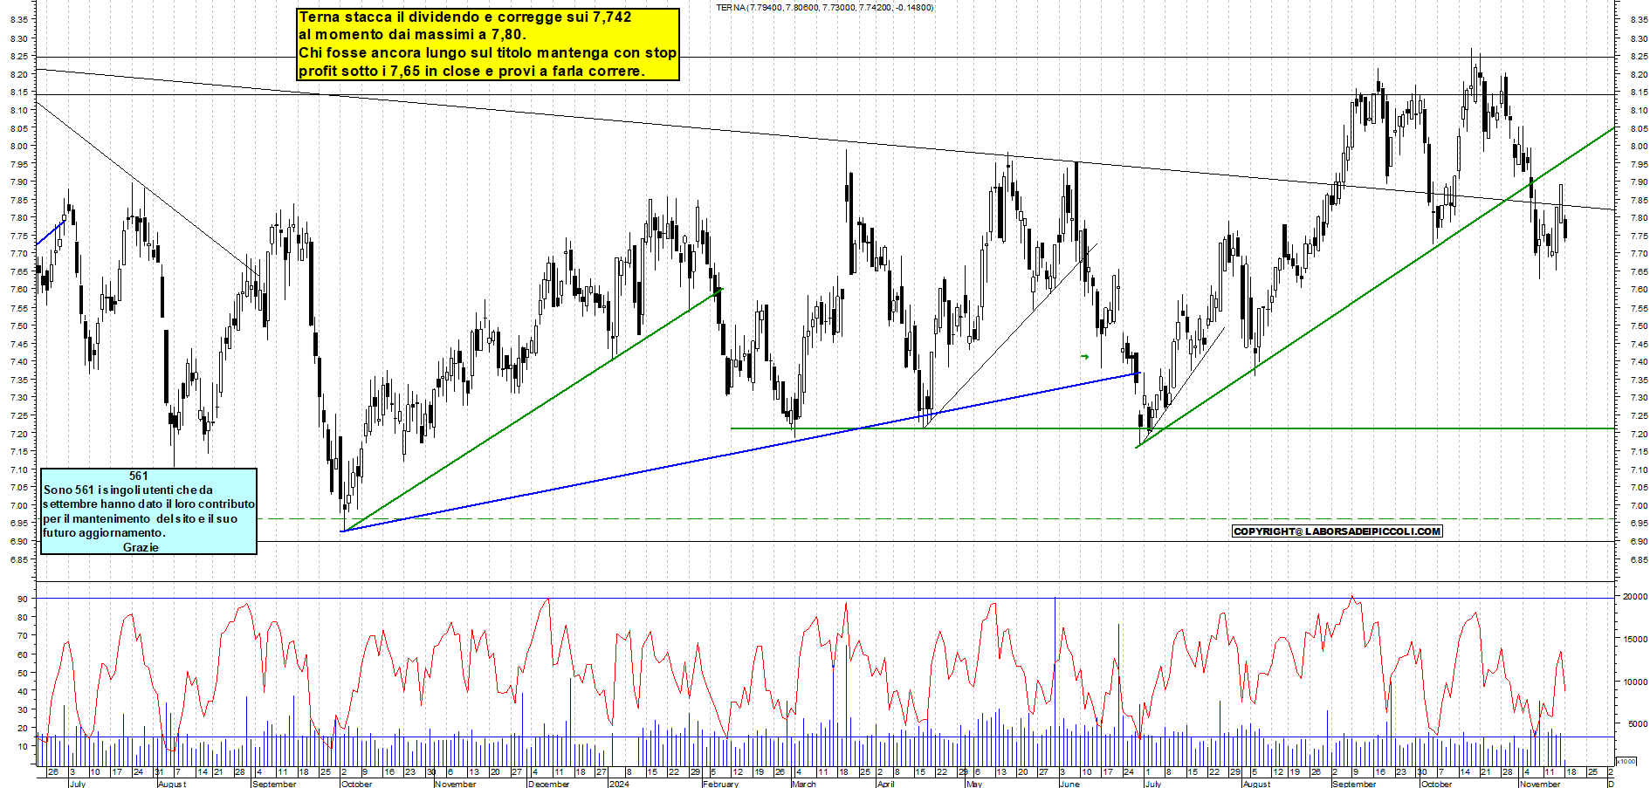The height and width of the screenshot is (788, 1650).
Task: Click the December label on the time axis
Action: click(x=549, y=784)
